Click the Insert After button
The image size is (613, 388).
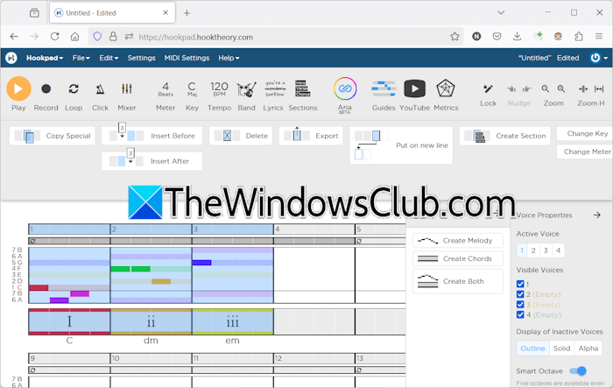tap(152, 161)
